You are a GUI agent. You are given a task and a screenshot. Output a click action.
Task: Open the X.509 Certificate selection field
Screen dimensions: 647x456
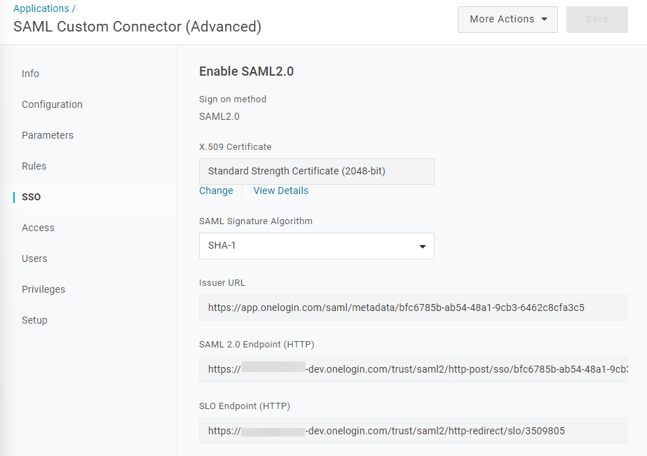[x=316, y=171]
